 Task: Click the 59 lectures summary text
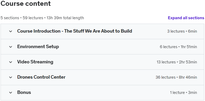coord(33,18)
